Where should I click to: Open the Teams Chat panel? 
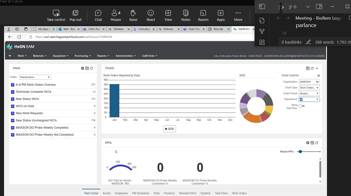pyautogui.click(x=98, y=16)
